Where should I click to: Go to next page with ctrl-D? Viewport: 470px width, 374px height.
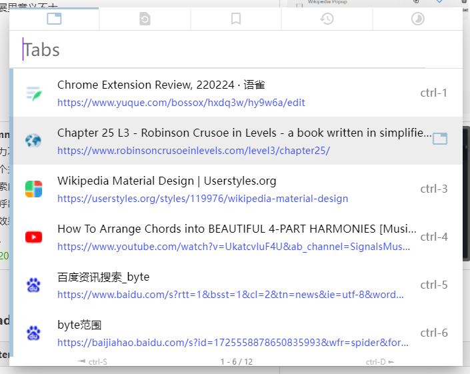coord(380,362)
